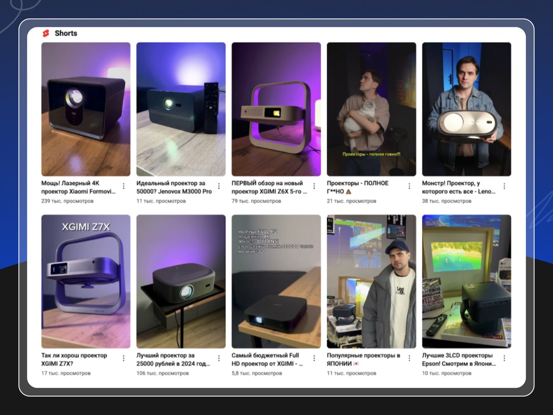Click the Shorts section heading text
The height and width of the screenshot is (415, 553).
(66, 33)
